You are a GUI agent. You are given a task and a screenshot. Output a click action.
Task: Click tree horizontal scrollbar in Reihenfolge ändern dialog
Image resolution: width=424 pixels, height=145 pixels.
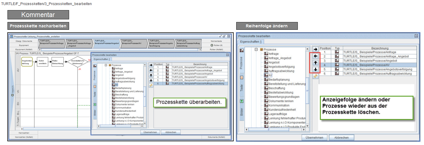click(275, 130)
